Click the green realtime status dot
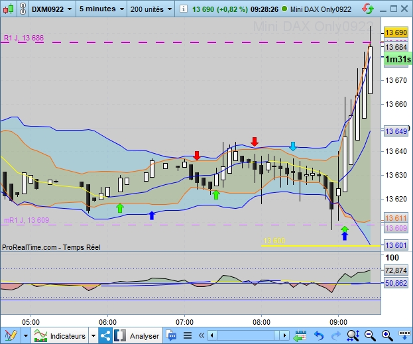The height and width of the screenshot is (344, 413). coord(284,9)
